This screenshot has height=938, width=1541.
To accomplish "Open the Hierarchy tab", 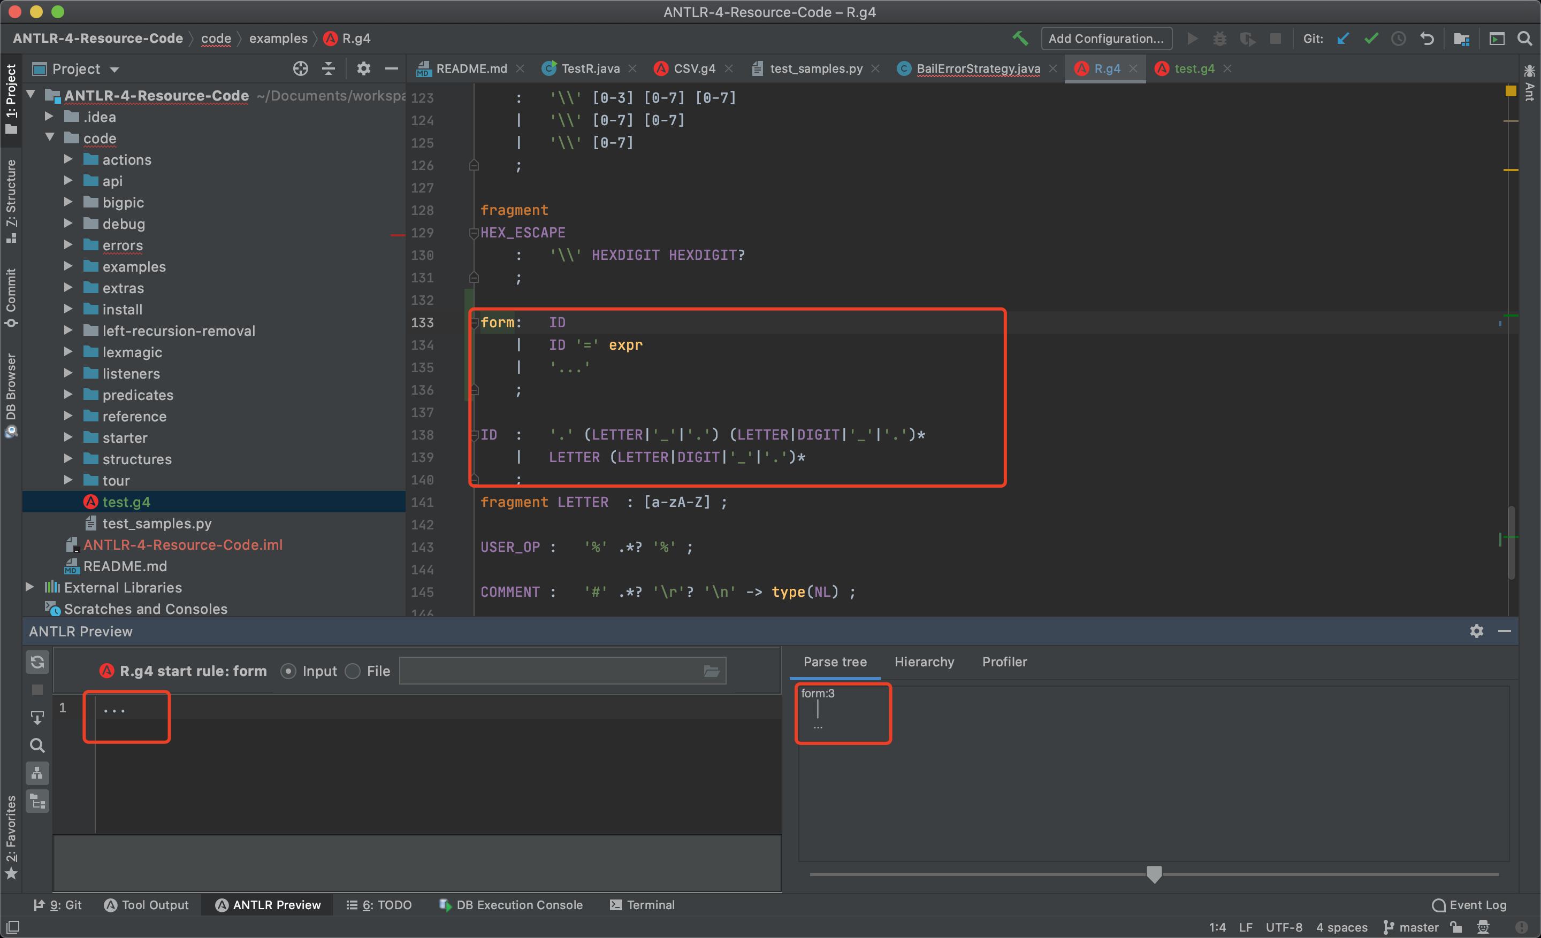I will point(924,662).
